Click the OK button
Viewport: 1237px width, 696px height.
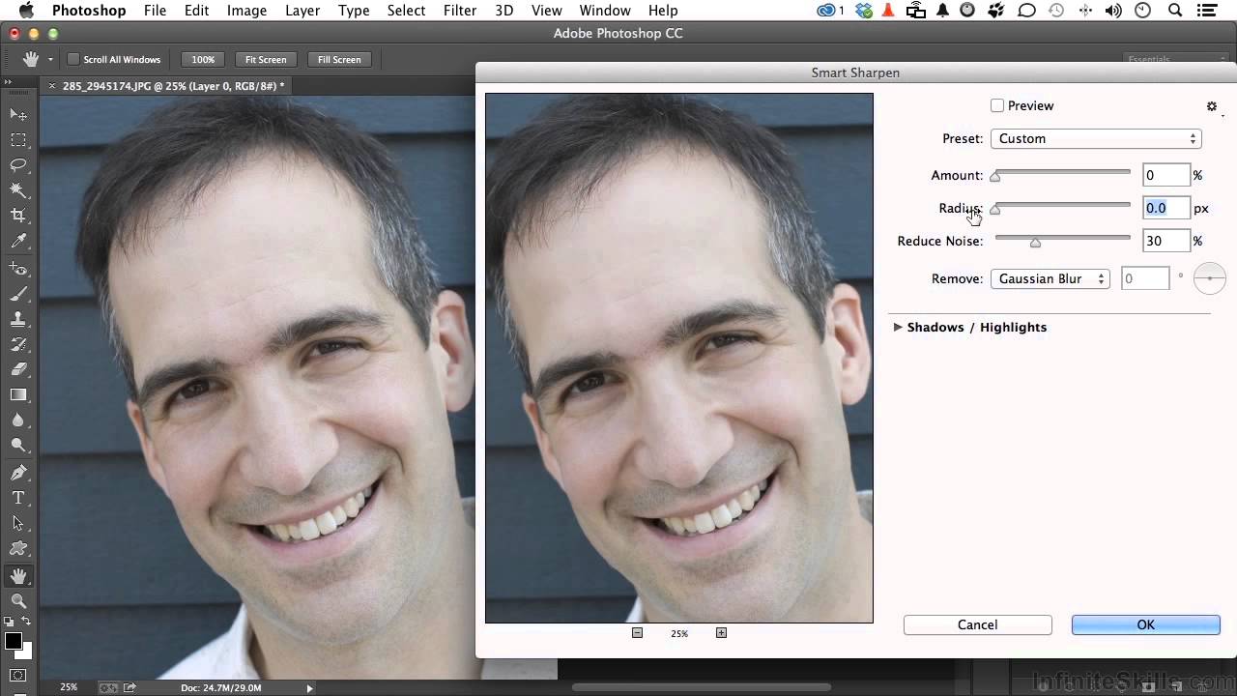(1145, 625)
